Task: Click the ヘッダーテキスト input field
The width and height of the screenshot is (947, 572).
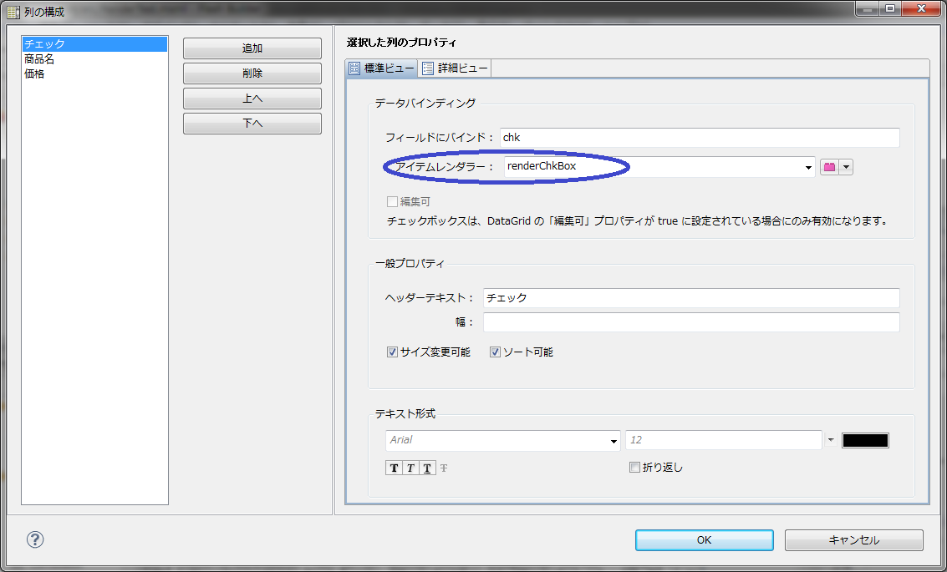Action: 690,298
